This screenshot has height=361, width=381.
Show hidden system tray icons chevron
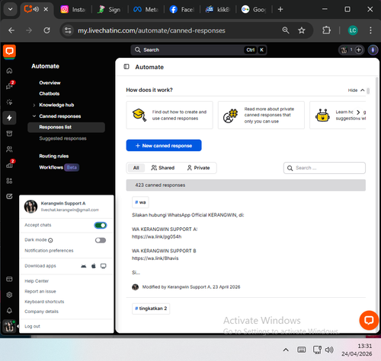click(x=286, y=350)
